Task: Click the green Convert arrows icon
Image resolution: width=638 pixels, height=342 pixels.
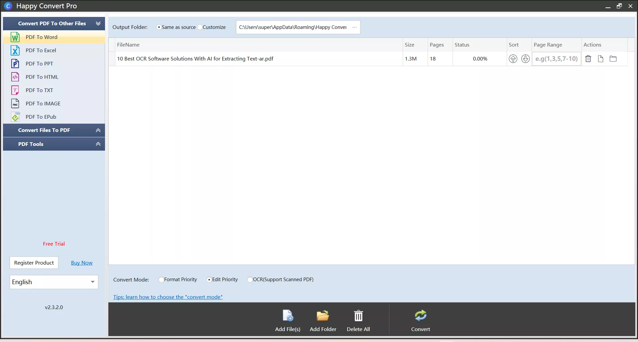Action: (x=420, y=315)
